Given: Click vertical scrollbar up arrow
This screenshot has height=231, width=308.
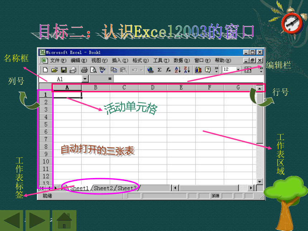Looking at the screenshot, I should [x=260, y=88].
